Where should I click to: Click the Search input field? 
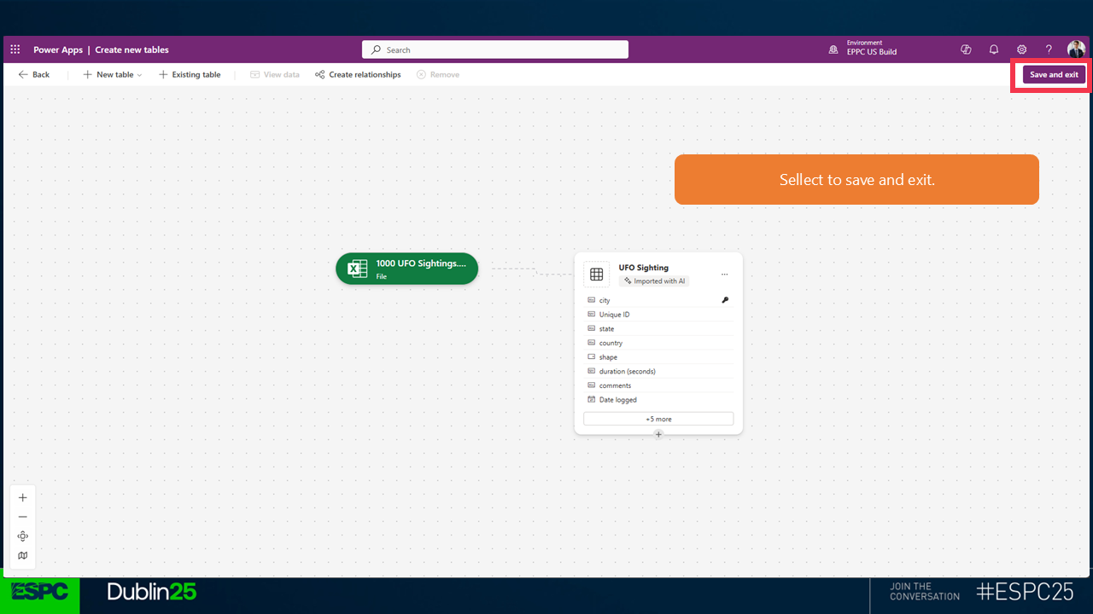coord(495,50)
